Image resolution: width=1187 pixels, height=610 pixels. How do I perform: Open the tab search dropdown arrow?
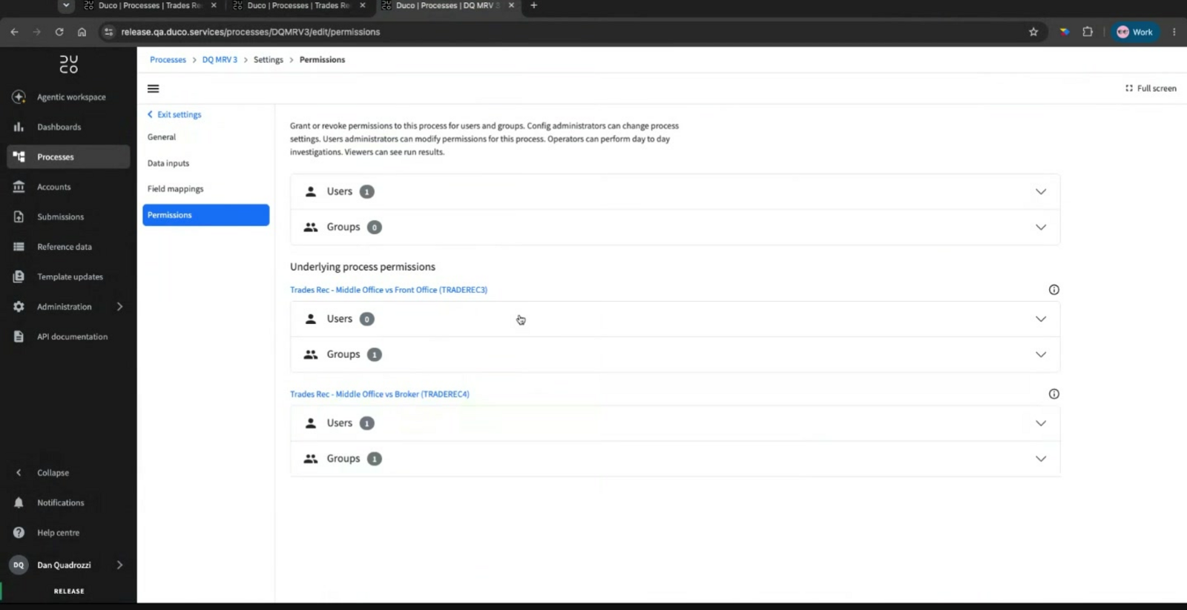66,5
